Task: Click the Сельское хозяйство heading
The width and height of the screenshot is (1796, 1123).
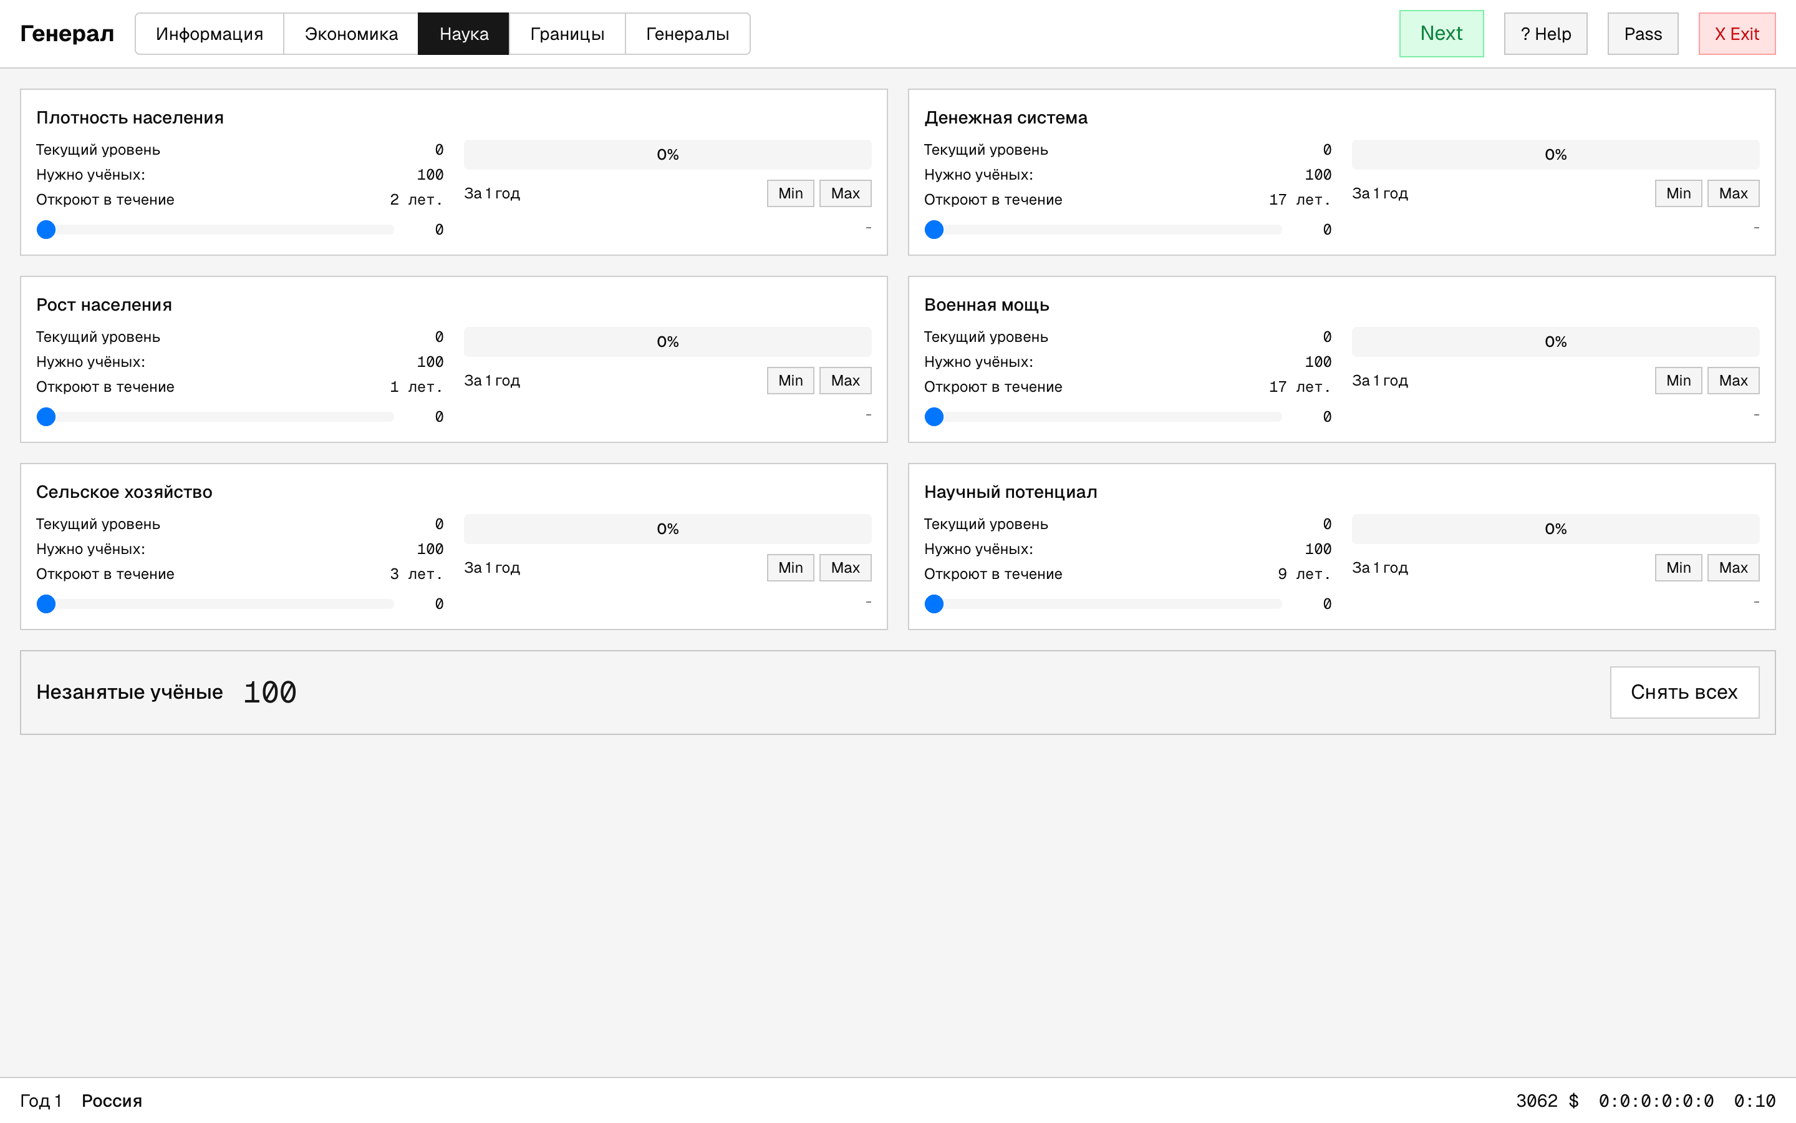Action: [x=124, y=492]
